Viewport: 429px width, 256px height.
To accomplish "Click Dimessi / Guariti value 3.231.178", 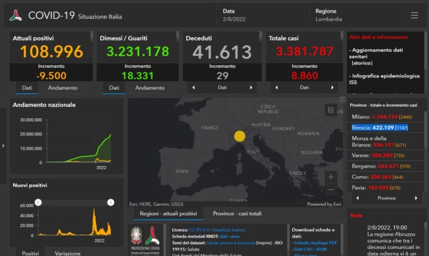I will (x=138, y=52).
